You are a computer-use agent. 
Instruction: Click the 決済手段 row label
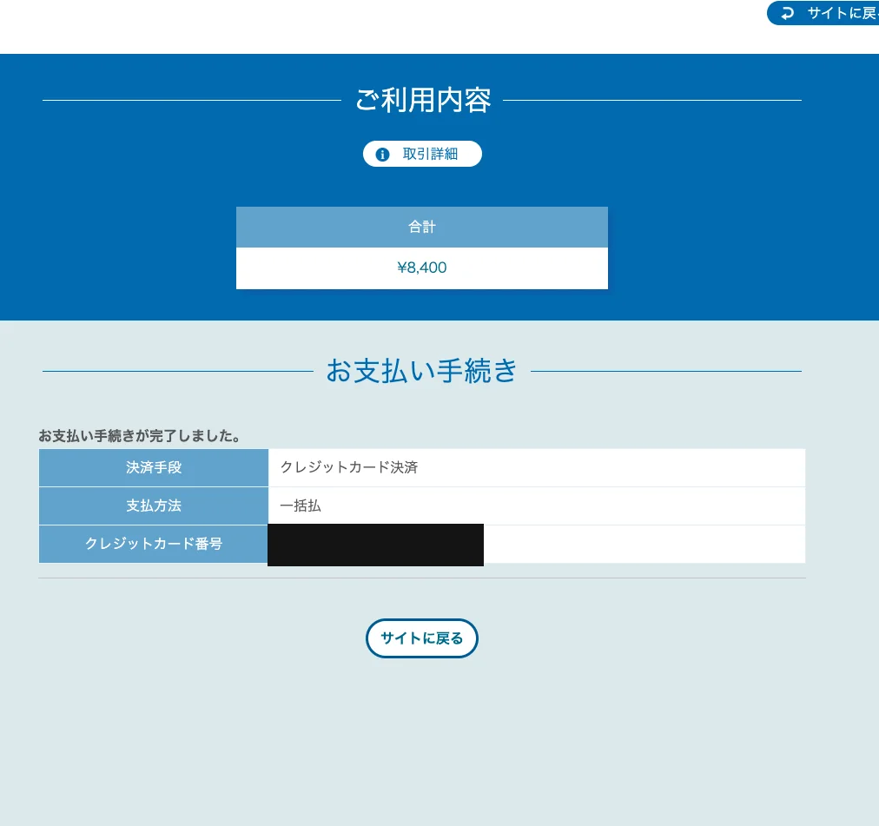154,467
